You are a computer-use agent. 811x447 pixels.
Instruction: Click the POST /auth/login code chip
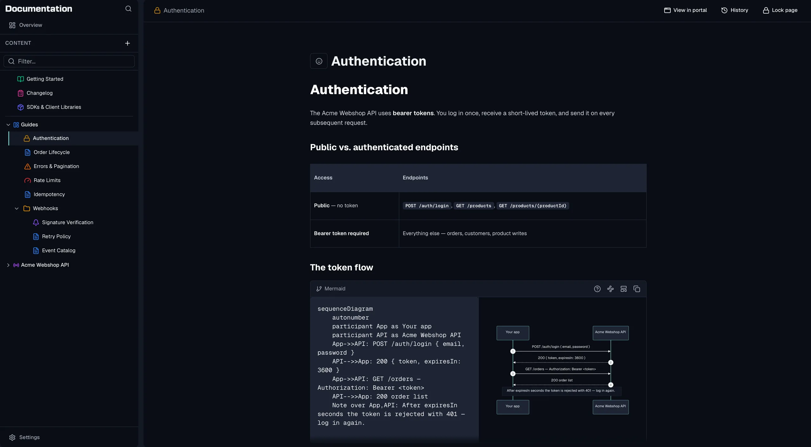(427, 206)
